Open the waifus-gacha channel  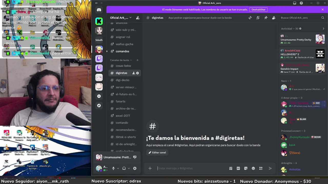pyautogui.click(x=125, y=44)
